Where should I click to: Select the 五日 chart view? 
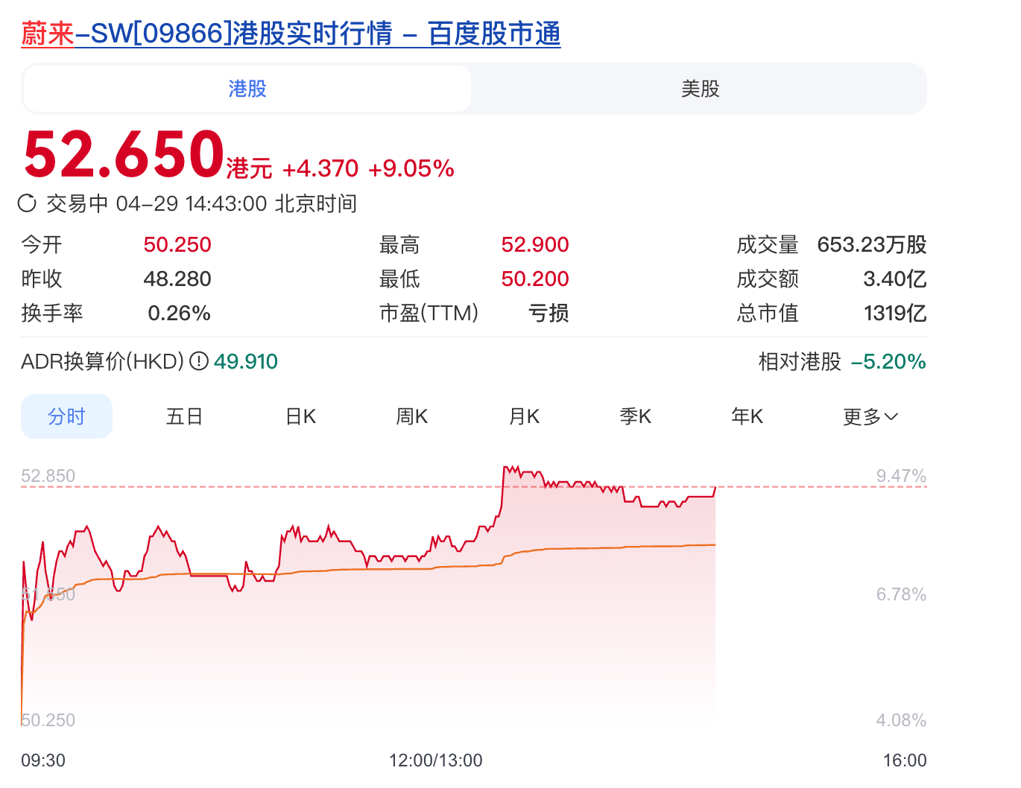coord(184,417)
